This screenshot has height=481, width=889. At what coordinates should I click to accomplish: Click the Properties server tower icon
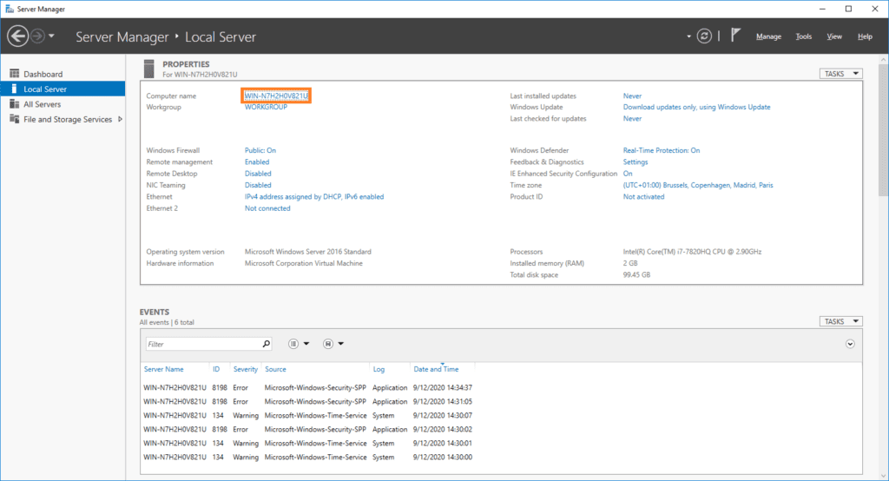tap(149, 69)
